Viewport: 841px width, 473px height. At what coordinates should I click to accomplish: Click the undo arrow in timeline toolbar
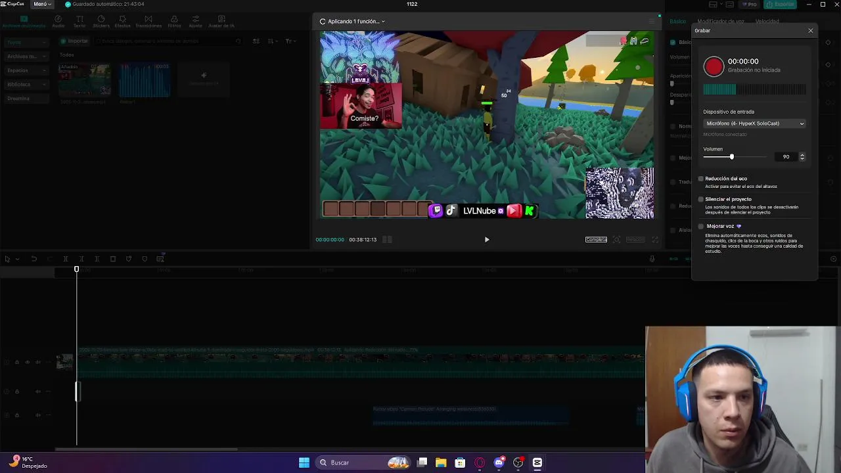pyautogui.click(x=34, y=259)
